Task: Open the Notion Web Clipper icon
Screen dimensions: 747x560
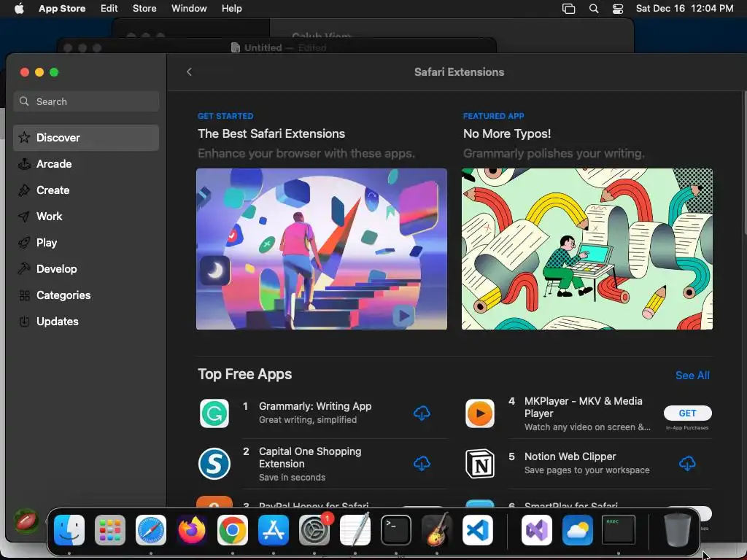Action: tap(480, 463)
